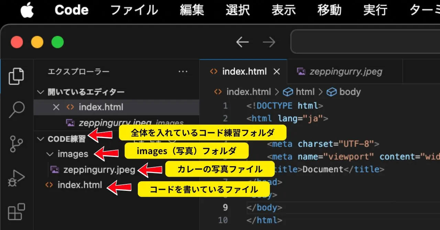The image size is (440, 230).
Task: Click the body breadcrumb item
Action: 350,92
